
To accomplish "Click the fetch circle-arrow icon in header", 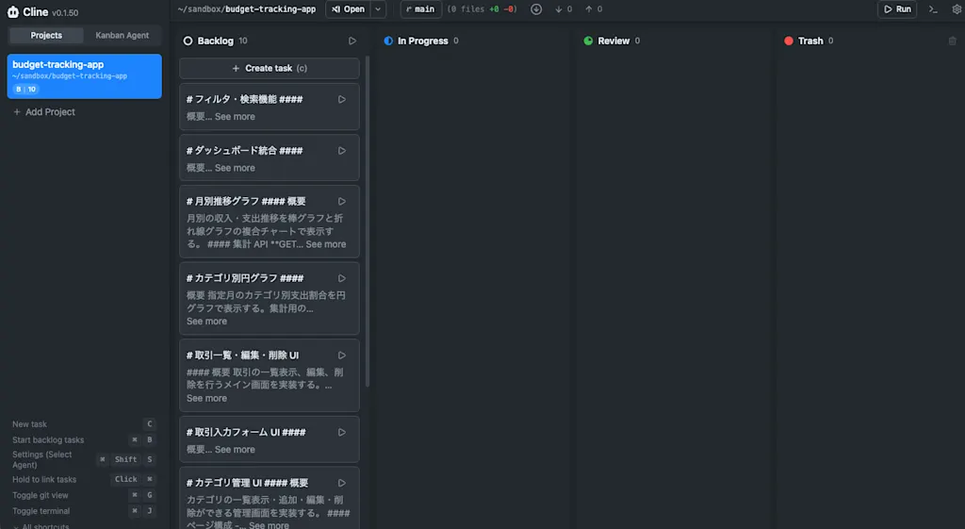I will (x=536, y=9).
